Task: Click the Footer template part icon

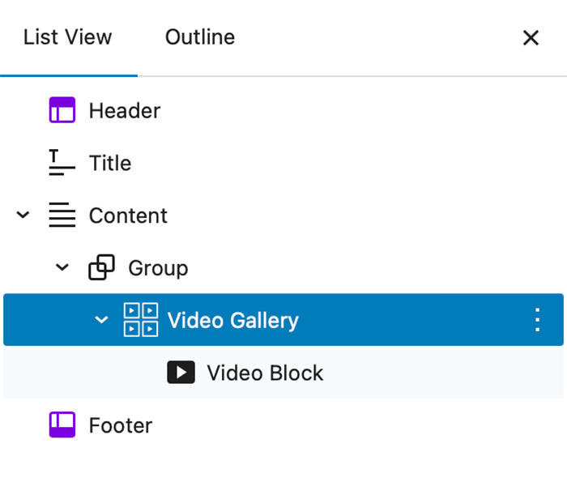Action: tap(62, 425)
